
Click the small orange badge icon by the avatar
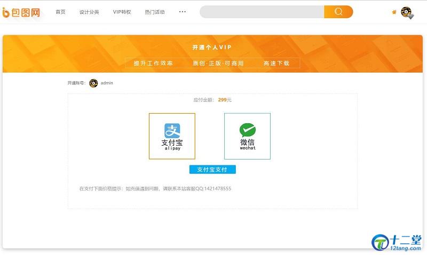394,12
